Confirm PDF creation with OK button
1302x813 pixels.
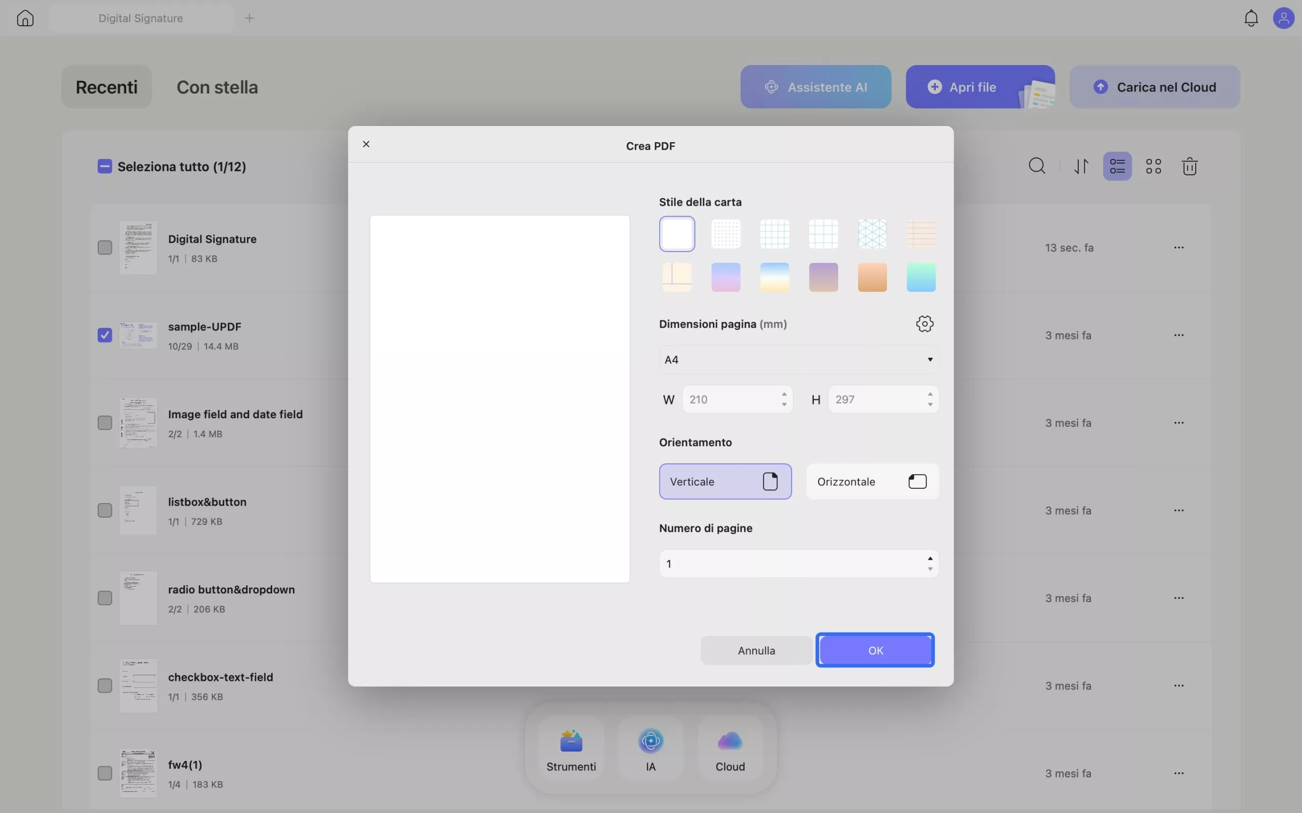tap(875, 649)
